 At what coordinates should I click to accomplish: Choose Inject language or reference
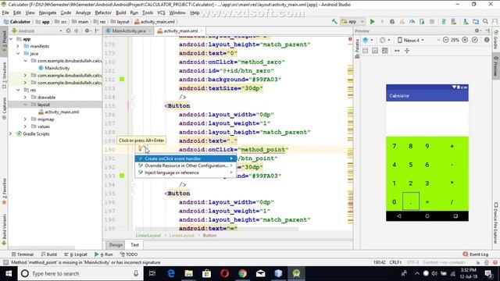186,173
